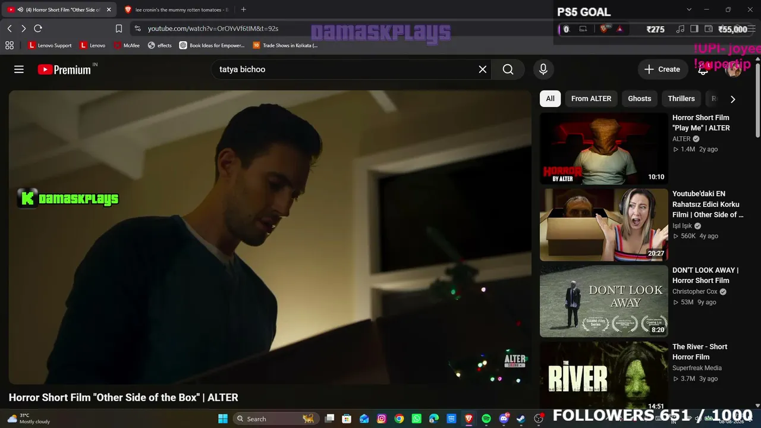The image size is (761, 428).
Task: Switch to the lee cronin's mummy tab
Action: click(176, 10)
